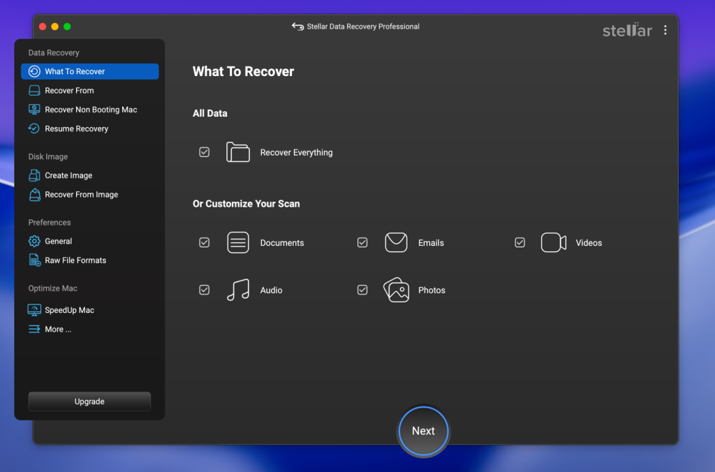Viewport: 715px width, 472px height.
Task: Click the Recover Everything folder icon
Action: [238, 152]
